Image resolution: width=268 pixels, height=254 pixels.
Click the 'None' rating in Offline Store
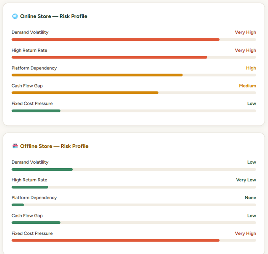(250, 198)
